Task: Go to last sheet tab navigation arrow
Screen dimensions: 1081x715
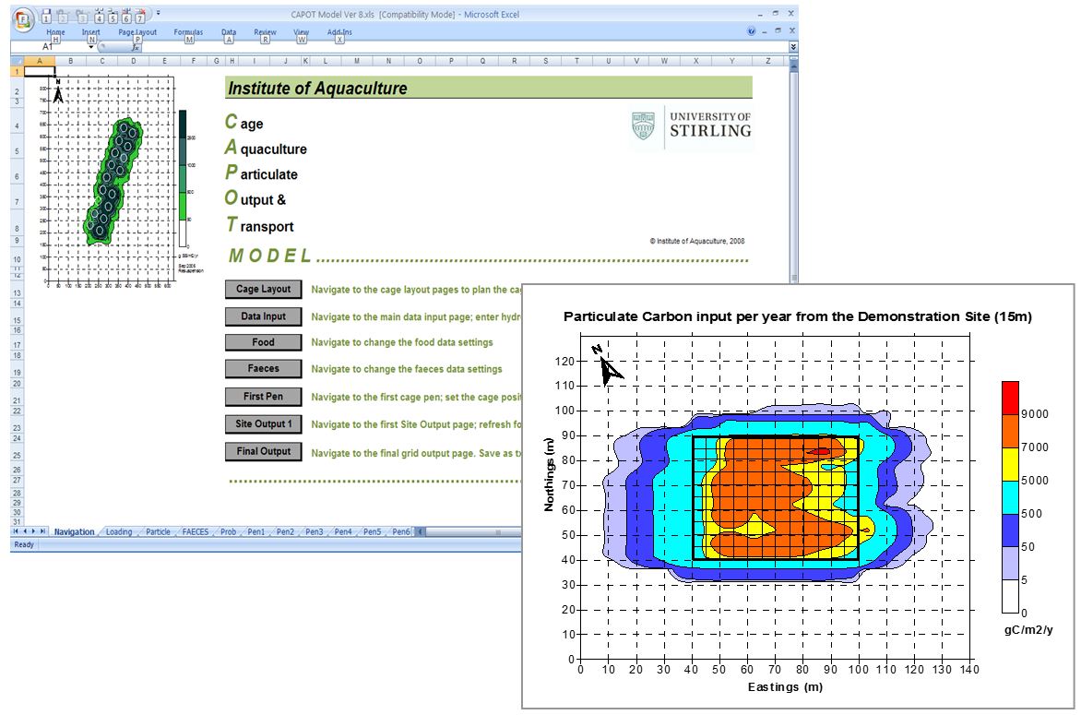Action: pyautogui.click(x=42, y=531)
